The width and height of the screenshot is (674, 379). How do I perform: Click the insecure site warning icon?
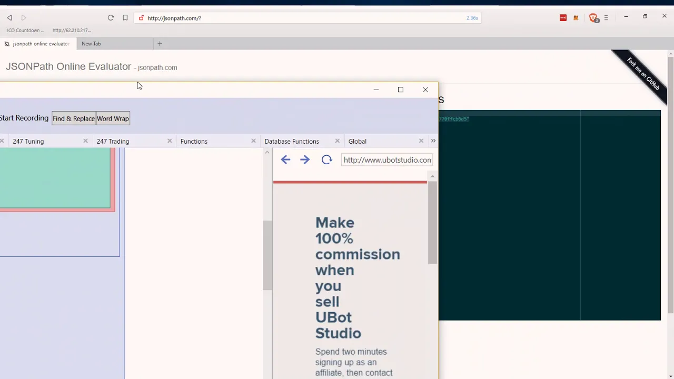coord(141,18)
